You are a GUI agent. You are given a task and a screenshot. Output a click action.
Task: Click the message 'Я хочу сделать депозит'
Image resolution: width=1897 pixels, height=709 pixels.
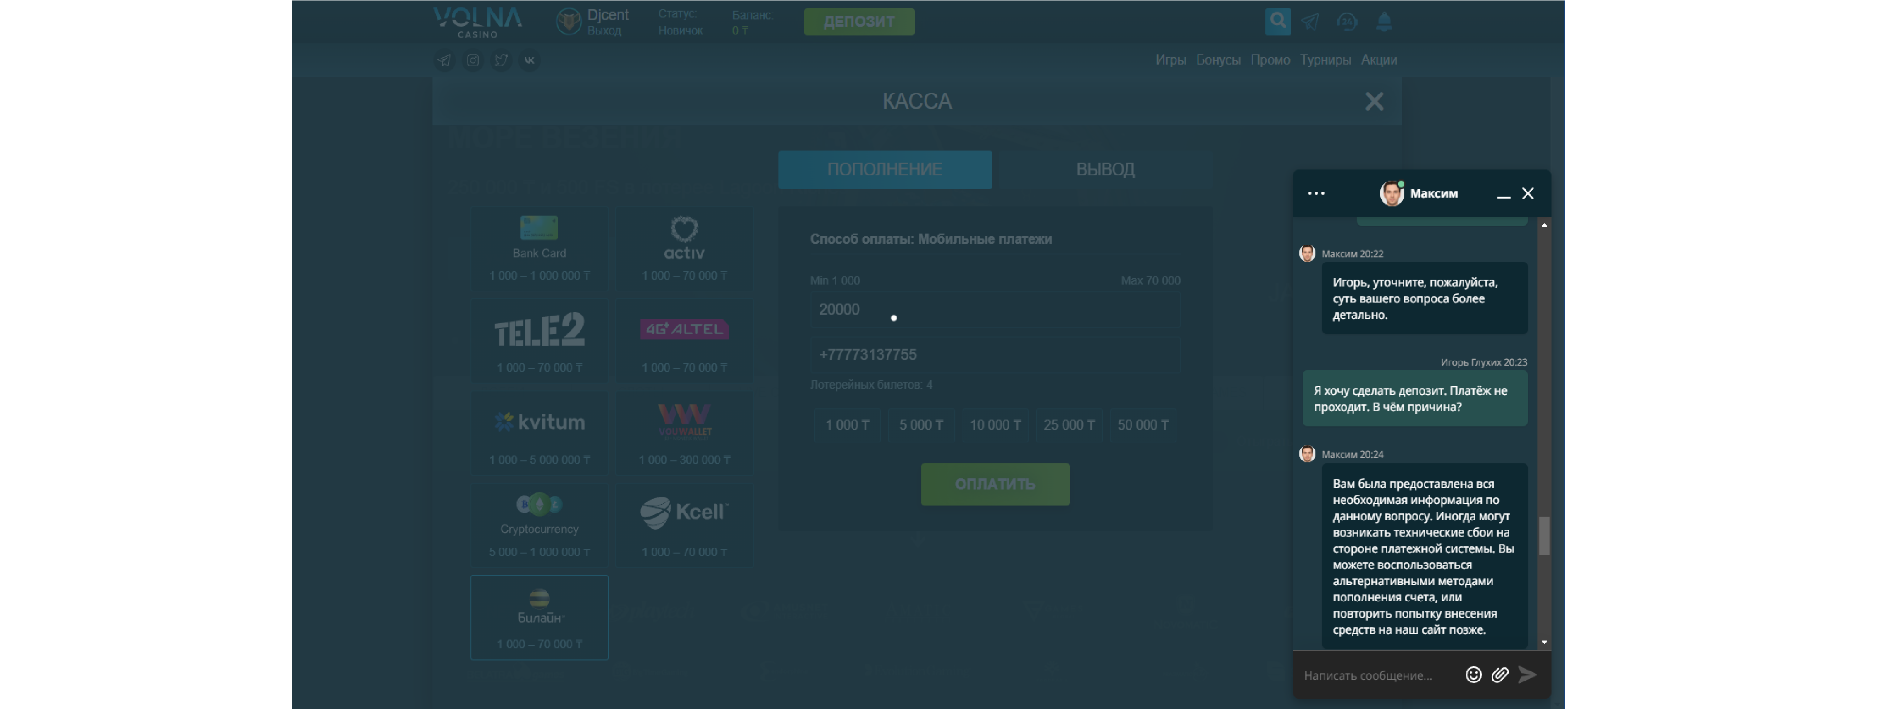[1414, 398]
